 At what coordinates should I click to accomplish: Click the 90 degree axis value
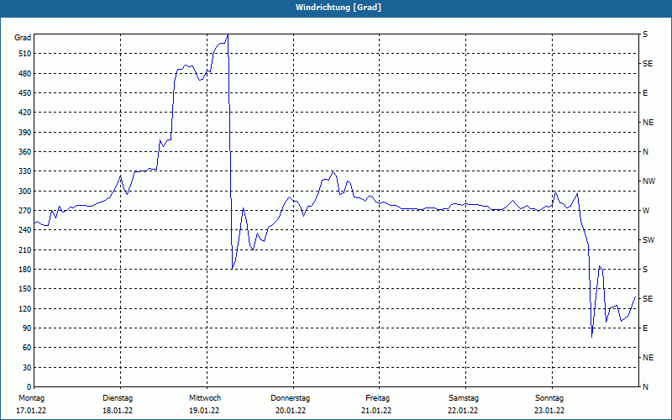pyautogui.click(x=27, y=328)
